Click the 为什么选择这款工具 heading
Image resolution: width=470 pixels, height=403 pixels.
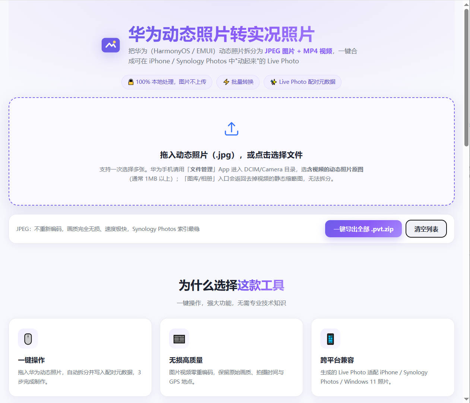tap(232, 285)
